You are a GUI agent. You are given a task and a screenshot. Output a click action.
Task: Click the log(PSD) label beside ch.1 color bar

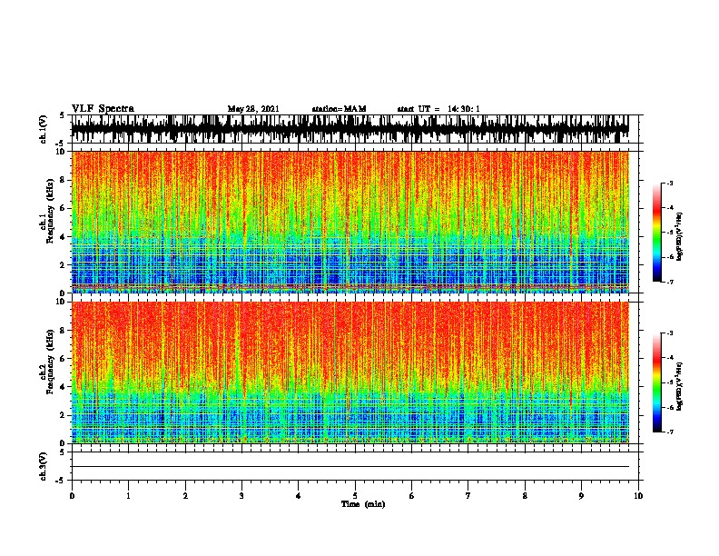pos(680,236)
